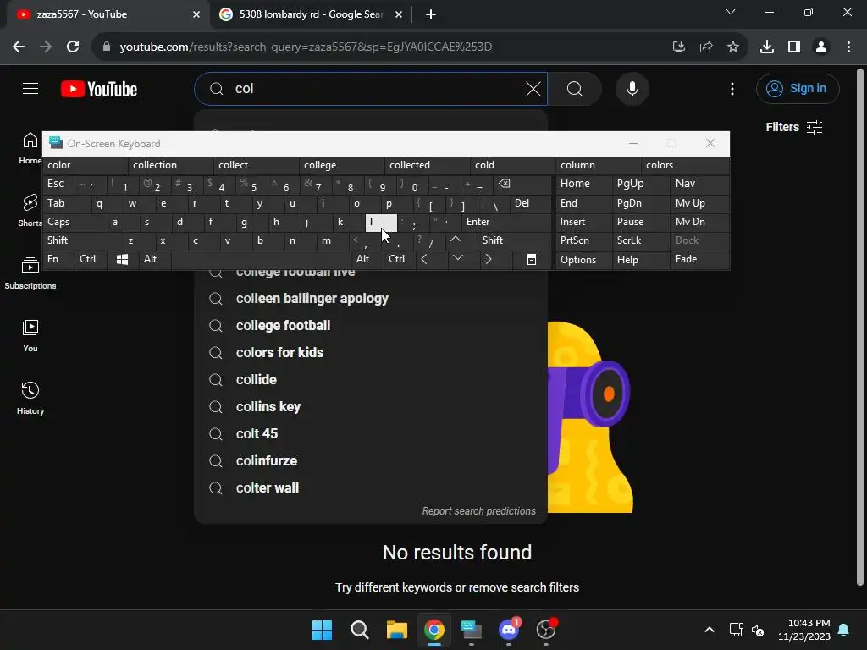Image resolution: width=867 pixels, height=650 pixels.
Task: Open History in the sidebar
Action: tap(30, 399)
